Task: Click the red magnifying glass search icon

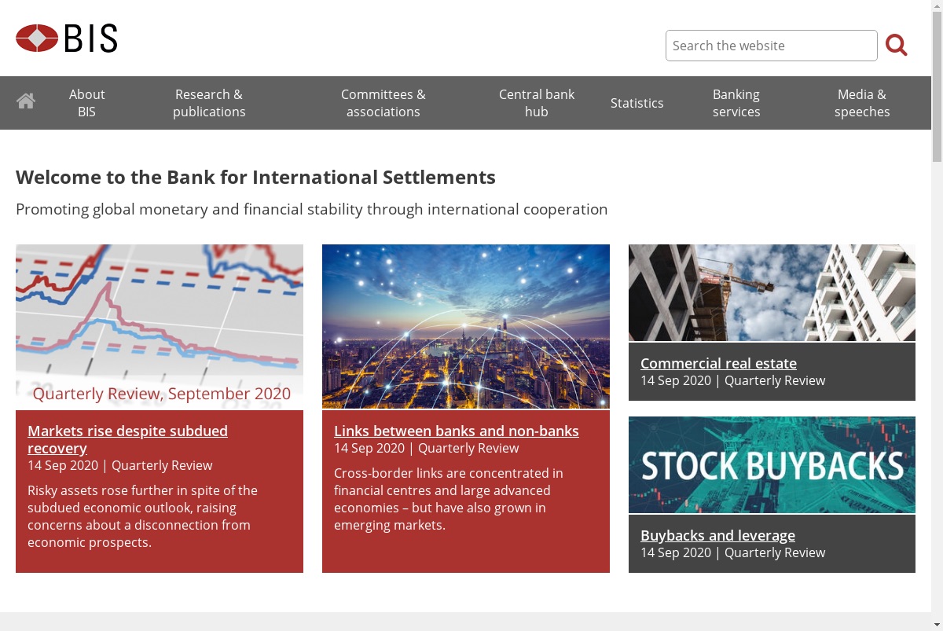Action: [897, 46]
